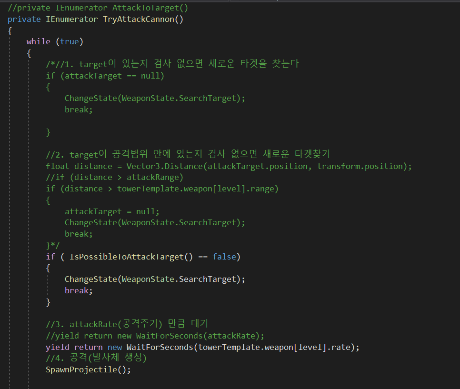Click the while keyword
Screen dimensions: 460x389
point(38,41)
